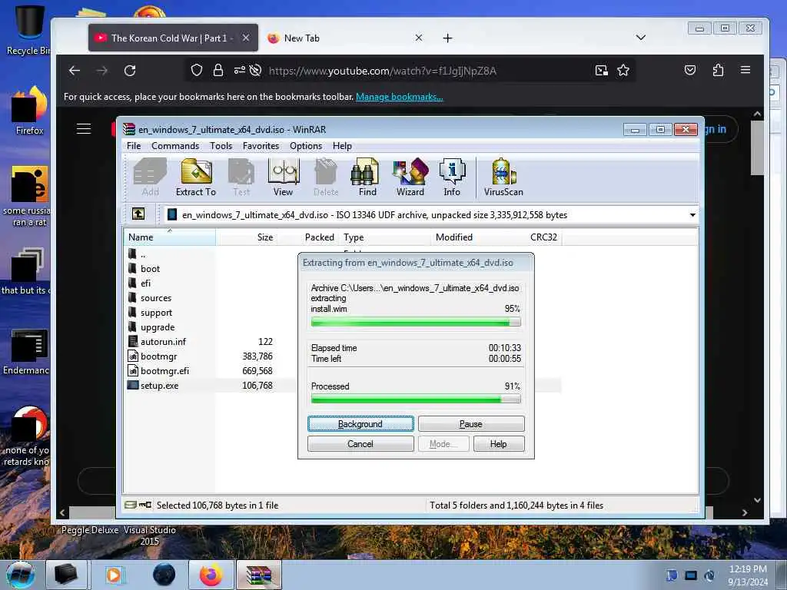Open the Tools menu in WinRAR
Image resolution: width=787 pixels, height=590 pixels.
tap(221, 146)
